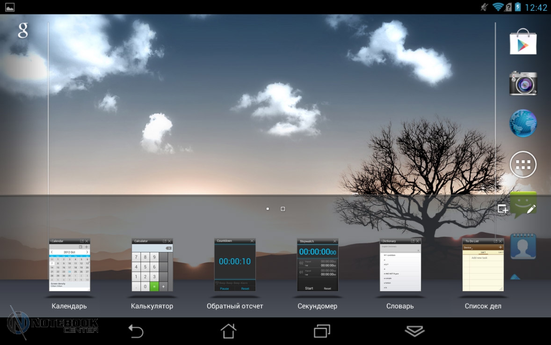Open the globe Browser app

click(x=523, y=124)
